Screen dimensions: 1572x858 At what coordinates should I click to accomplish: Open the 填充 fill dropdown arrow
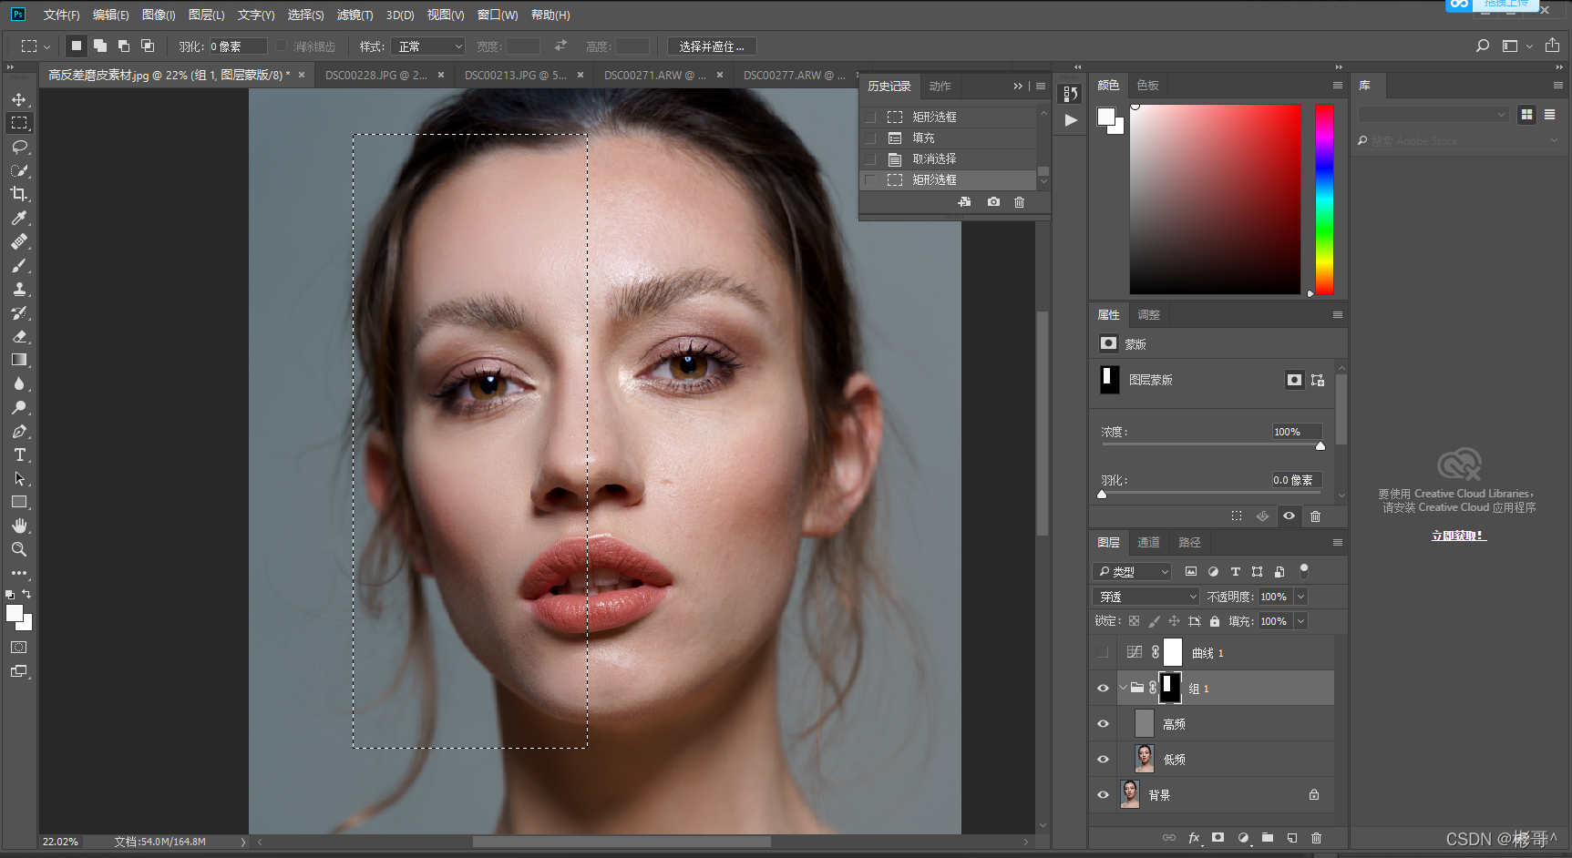pyautogui.click(x=1301, y=621)
